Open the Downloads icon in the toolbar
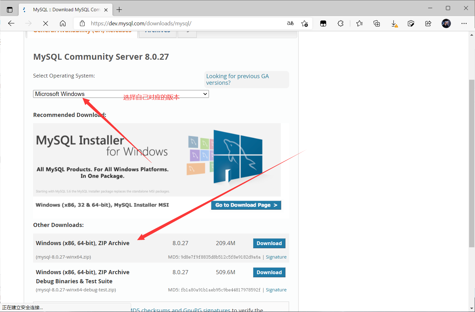Image resolution: width=475 pixels, height=312 pixels. [394, 23]
